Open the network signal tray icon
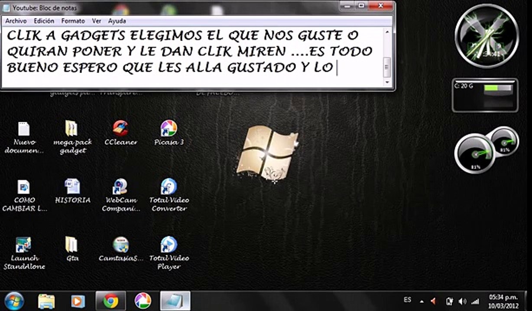Viewport: 532px width, 311px height. click(475, 301)
